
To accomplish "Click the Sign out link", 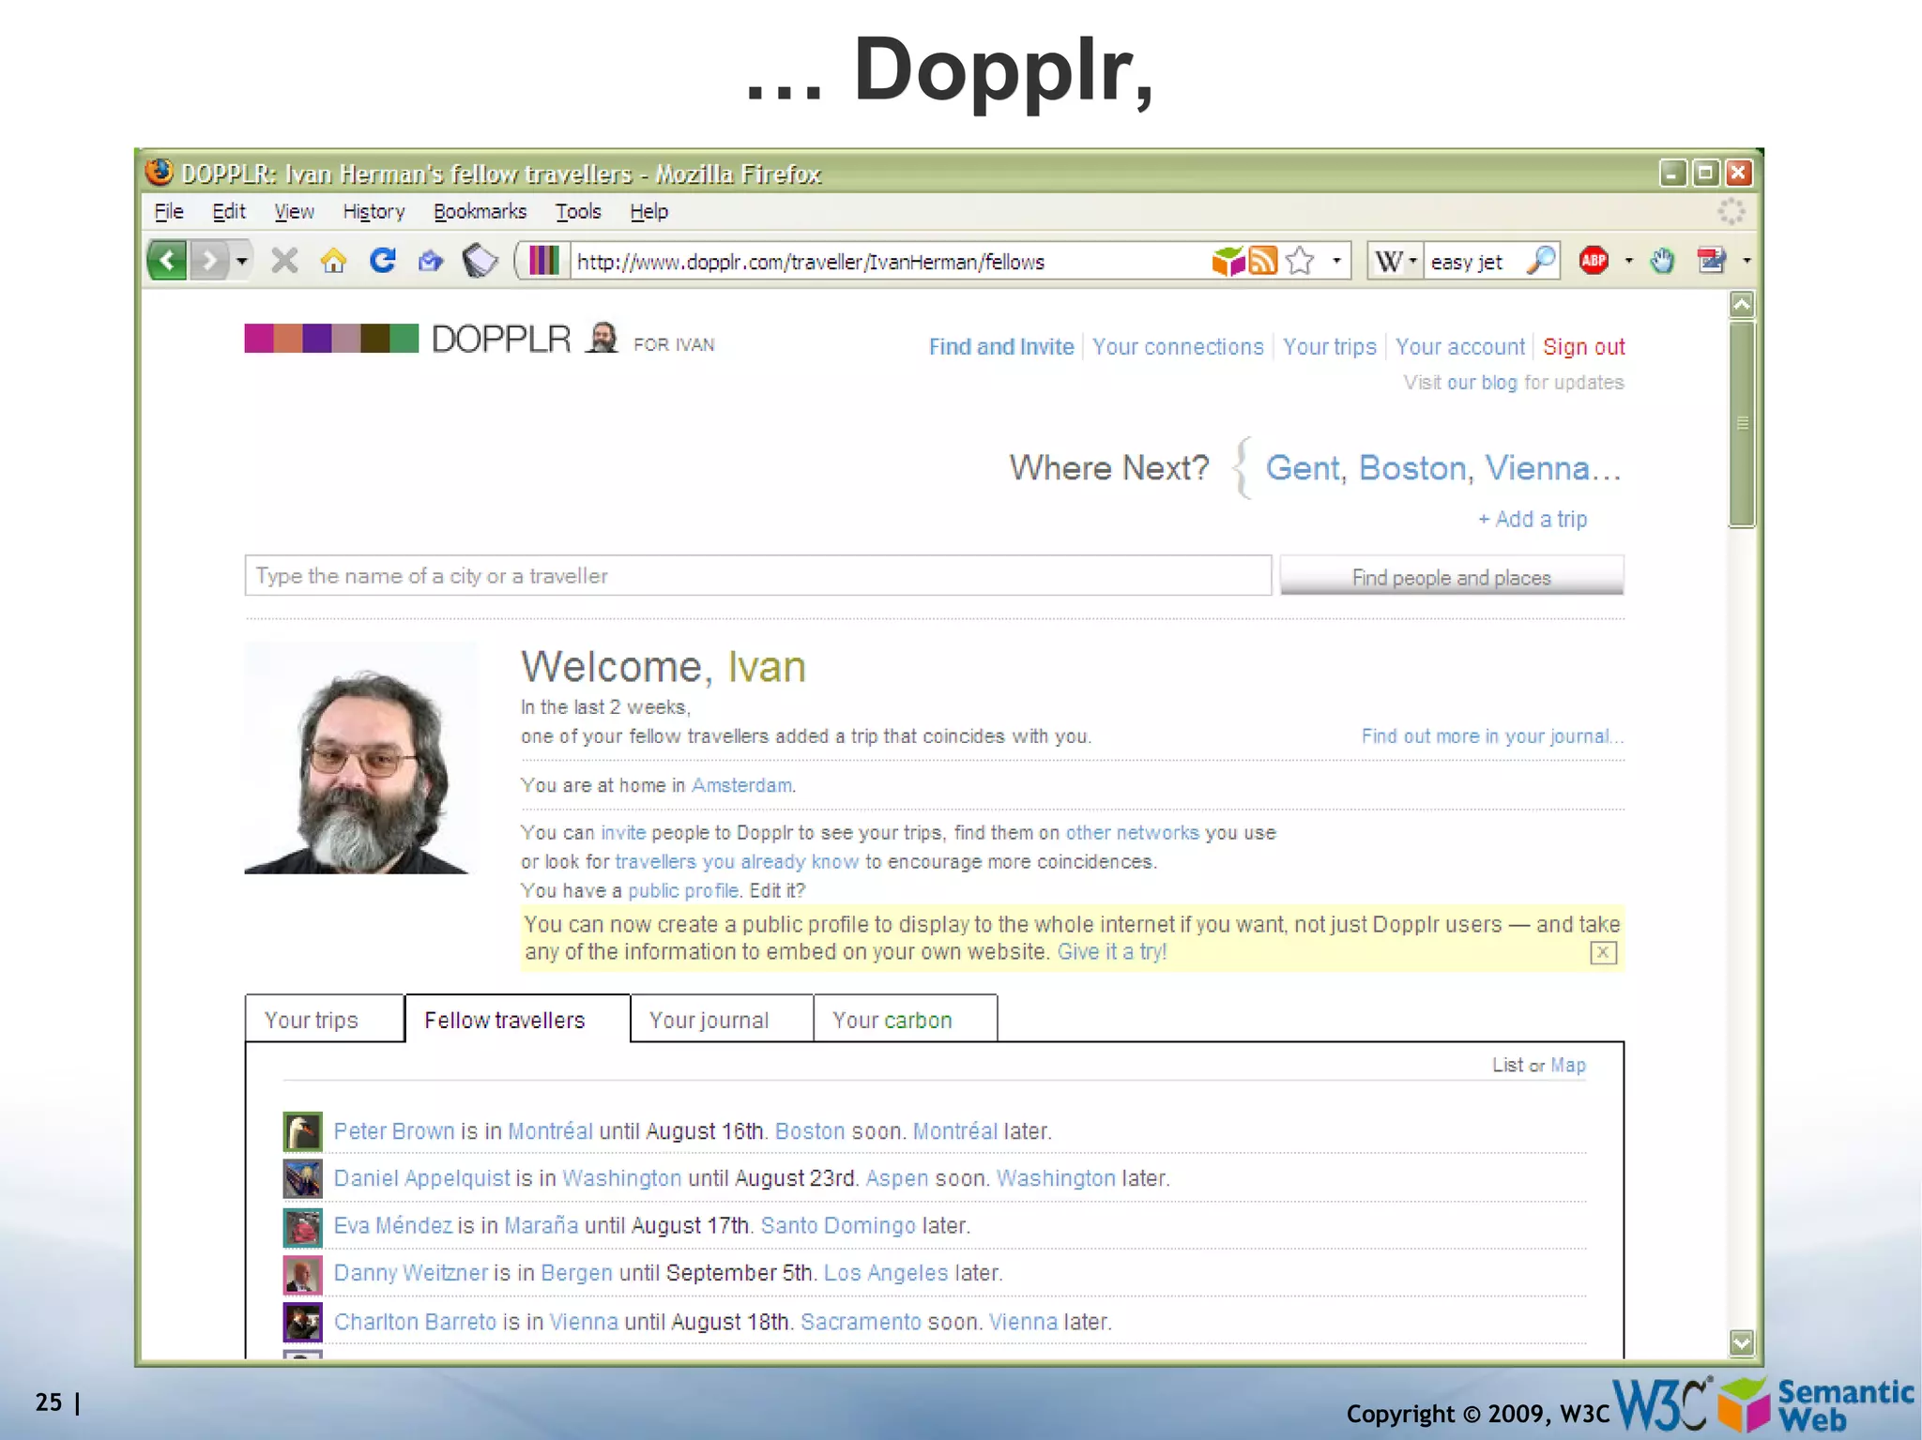I will tap(1583, 347).
